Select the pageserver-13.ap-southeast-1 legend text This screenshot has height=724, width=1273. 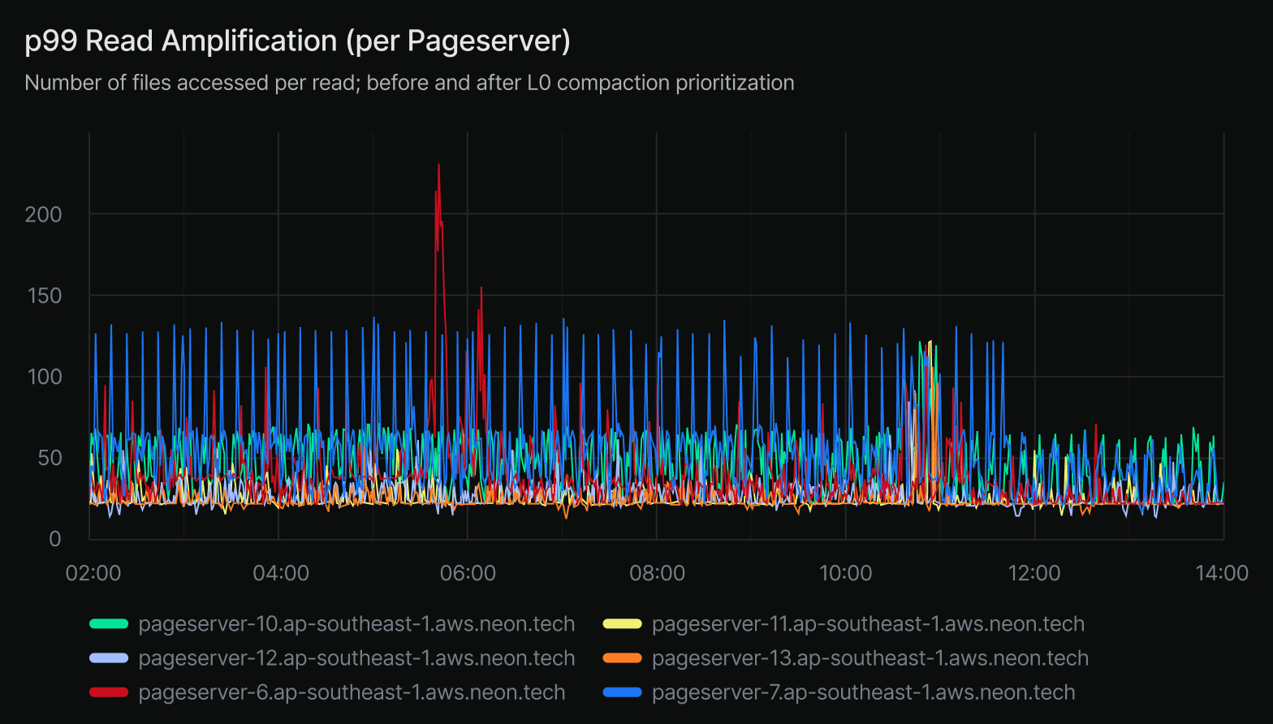click(870, 658)
